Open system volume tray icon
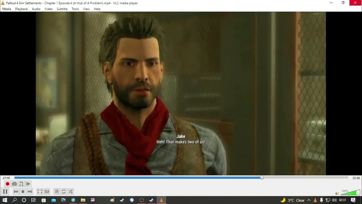The image size is (362, 204). pyautogui.click(x=334, y=200)
